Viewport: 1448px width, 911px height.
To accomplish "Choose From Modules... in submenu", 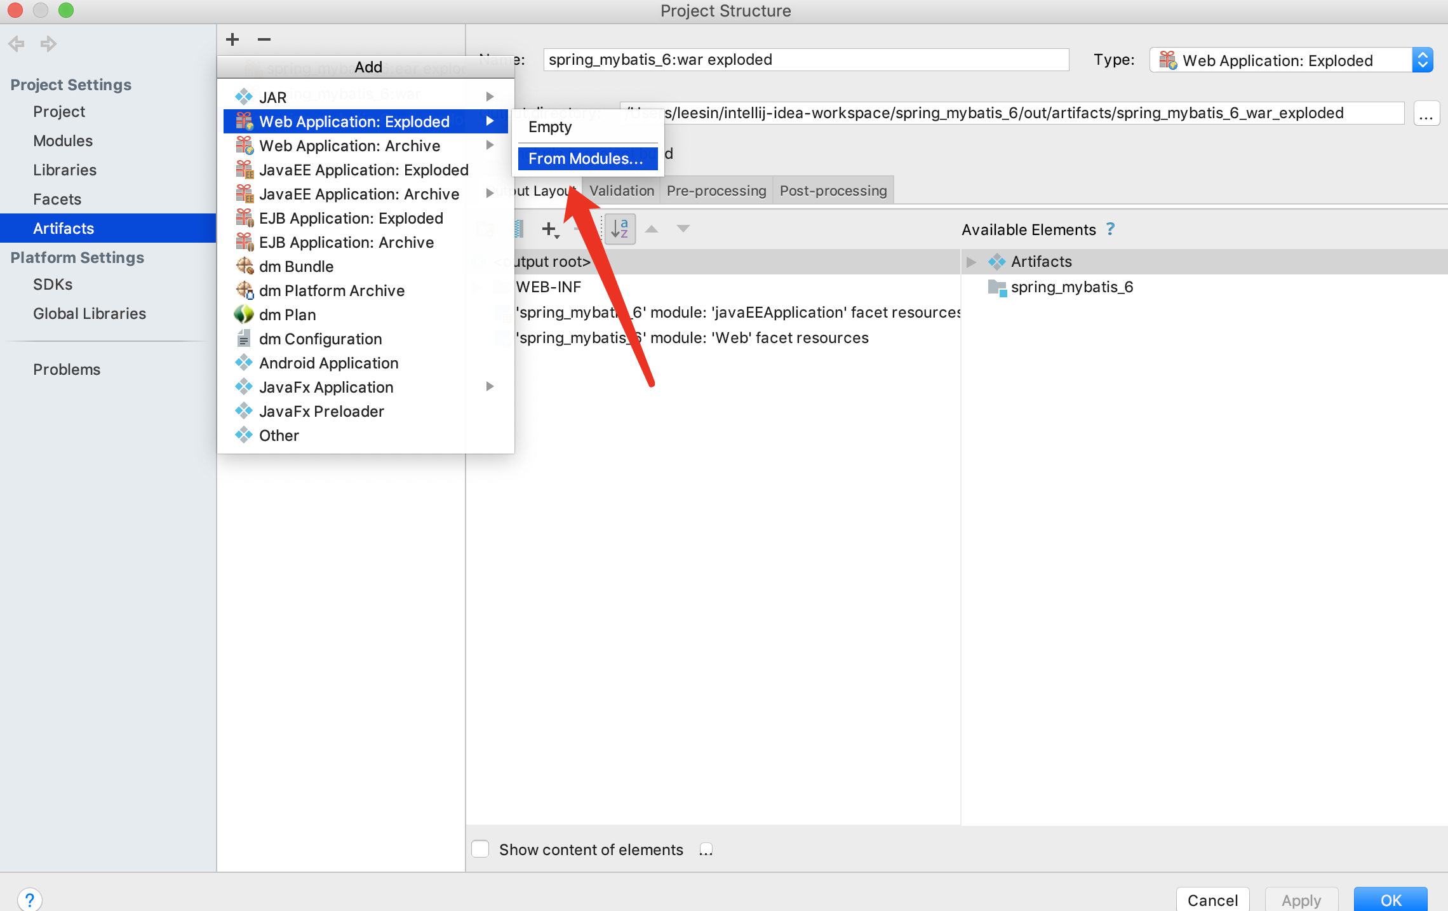I will click(586, 159).
